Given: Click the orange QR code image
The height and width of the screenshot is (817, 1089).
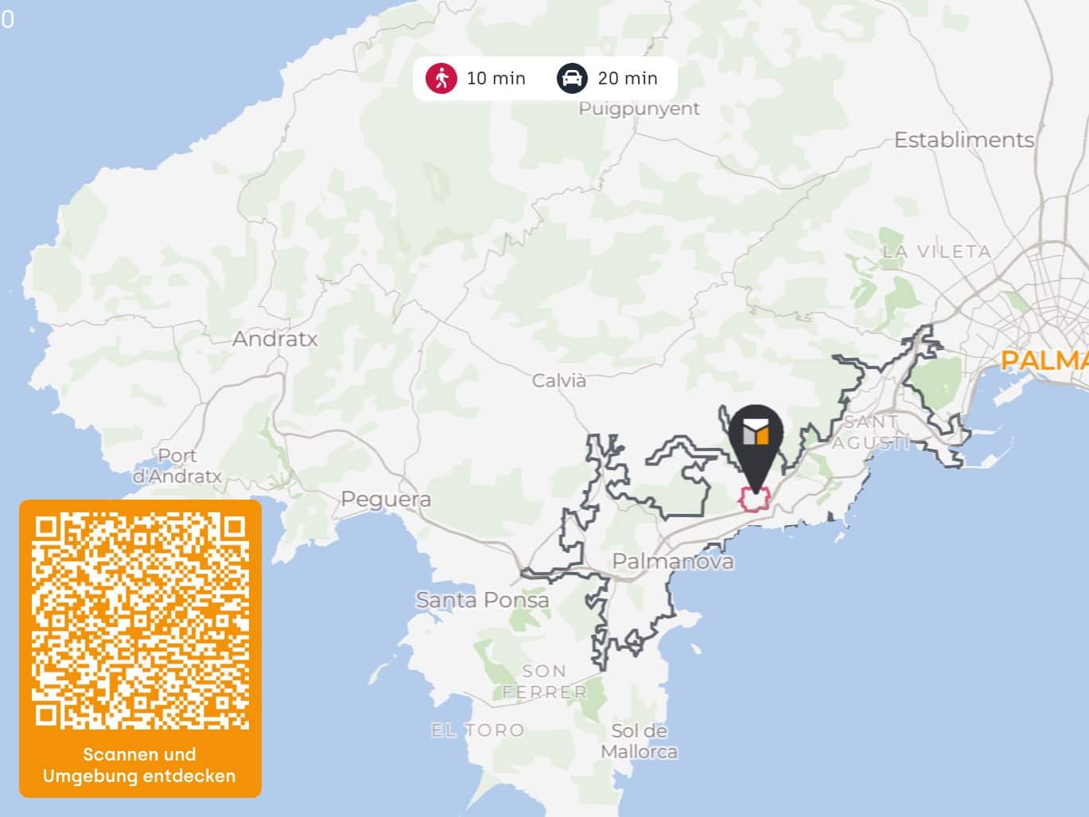Looking at the screenshot, I should tap(140, 621).
